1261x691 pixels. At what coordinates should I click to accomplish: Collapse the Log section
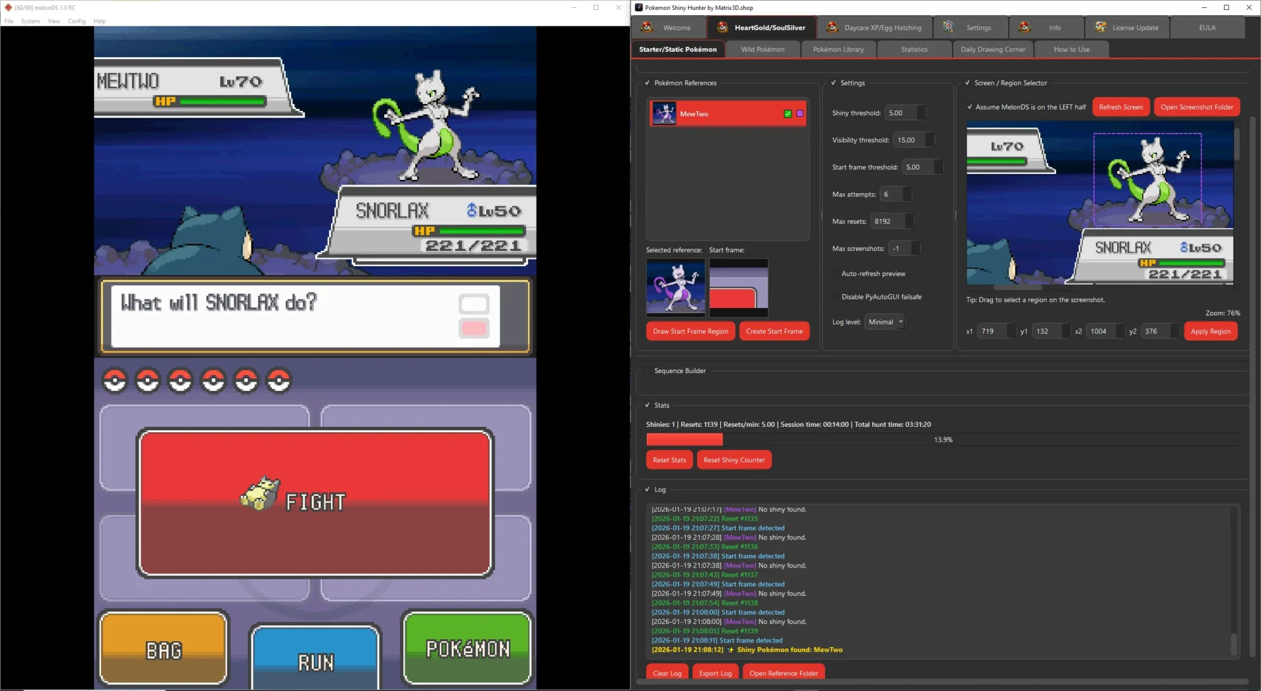[647, 490]
